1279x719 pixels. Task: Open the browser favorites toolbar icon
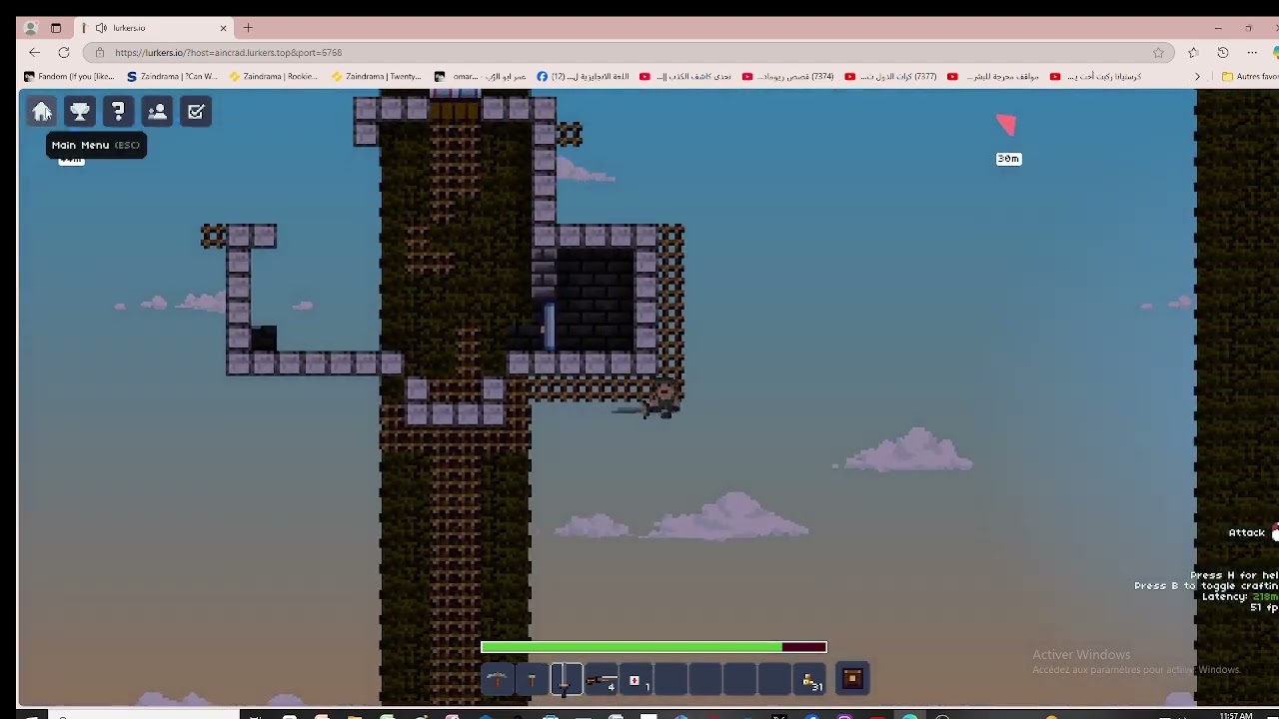point(1193,52)
